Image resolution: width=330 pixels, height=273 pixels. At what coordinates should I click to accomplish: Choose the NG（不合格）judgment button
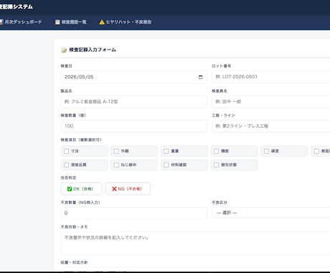pyautogui.click(x=128, y=189)
